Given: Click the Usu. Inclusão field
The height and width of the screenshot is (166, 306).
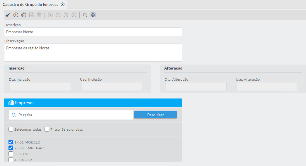Looking at the screenshot, I should 112,87.
